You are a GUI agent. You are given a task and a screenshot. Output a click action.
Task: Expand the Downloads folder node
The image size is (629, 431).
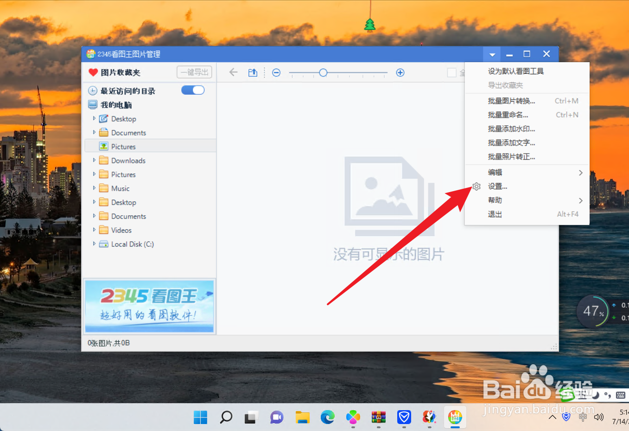94,160
